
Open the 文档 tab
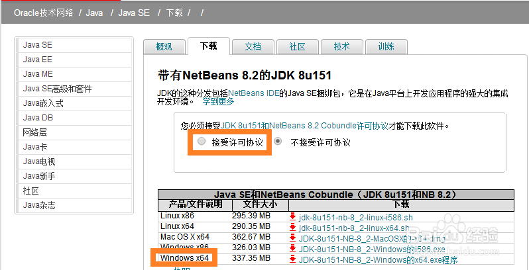click(x=253, y=47)
